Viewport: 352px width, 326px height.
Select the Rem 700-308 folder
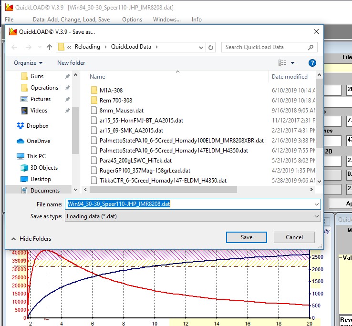tap(112, 101)
